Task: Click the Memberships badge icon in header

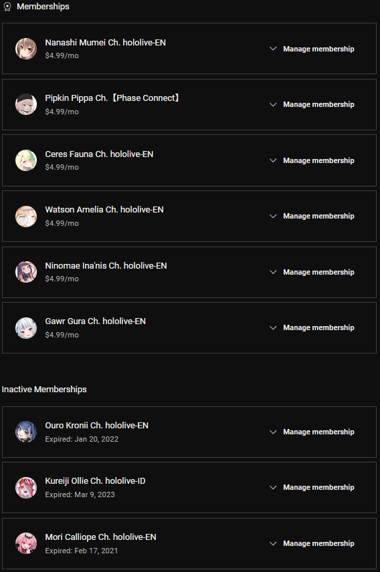Action: click(7, 7)
